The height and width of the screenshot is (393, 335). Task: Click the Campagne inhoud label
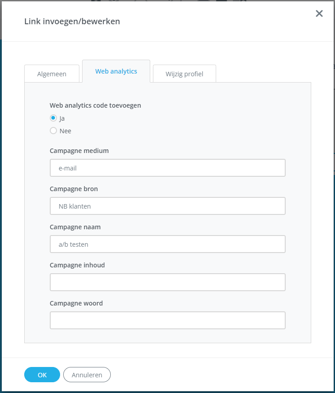(x=77, y=265)
